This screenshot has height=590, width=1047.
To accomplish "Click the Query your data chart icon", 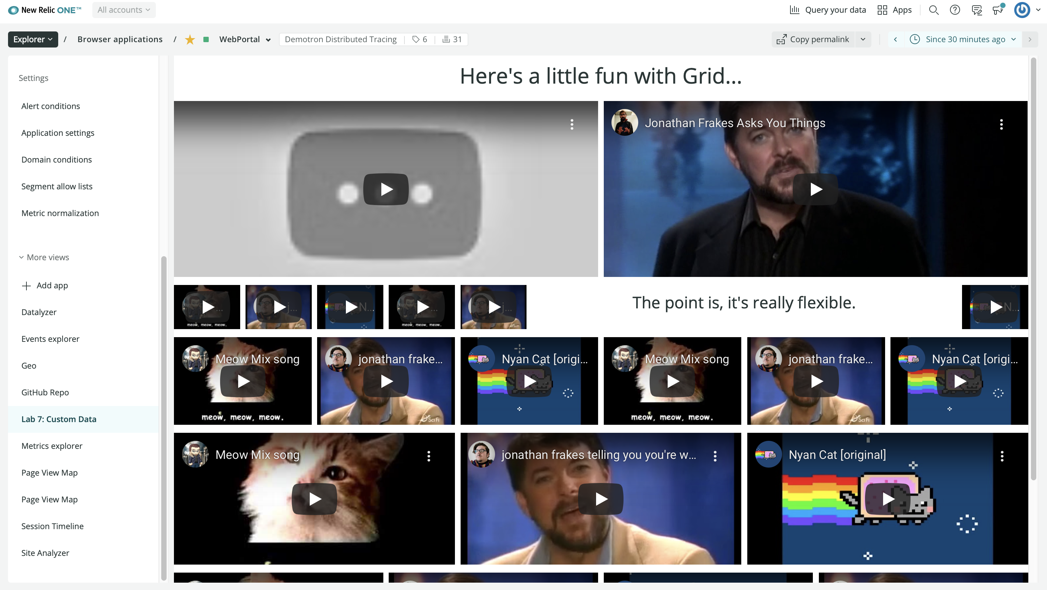I will tap(794, 10).
